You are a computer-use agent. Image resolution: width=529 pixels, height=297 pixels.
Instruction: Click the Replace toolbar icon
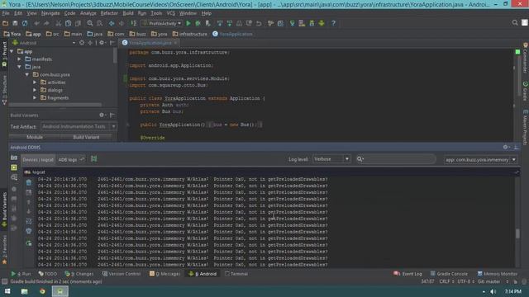[x=100, y=23]
